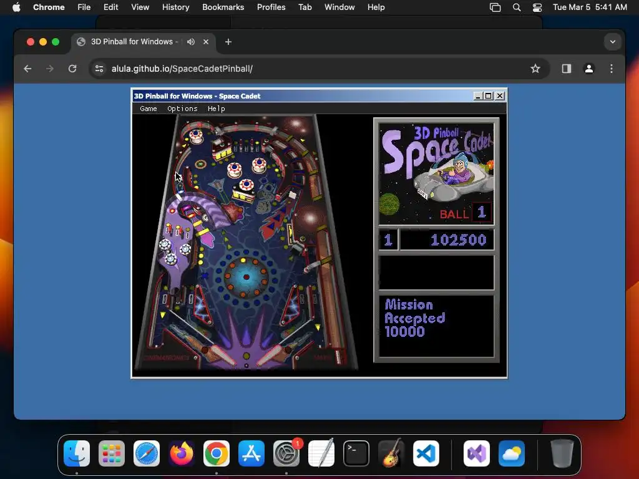Open Visual Studio Code from the dock
The width and height of the screenshot is (639, 479).
point(426,453)
